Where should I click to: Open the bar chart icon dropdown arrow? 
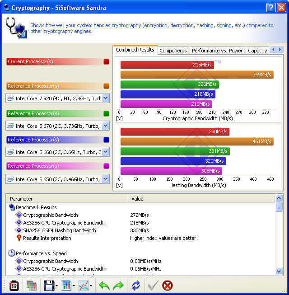coord(74,286)
